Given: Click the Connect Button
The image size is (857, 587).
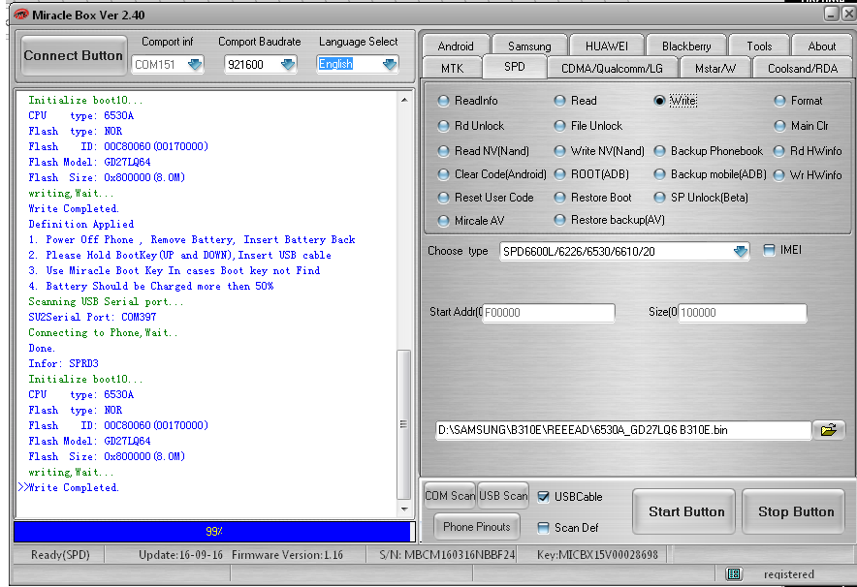Looking at the screenshot, I should click(x=74, y=55).
